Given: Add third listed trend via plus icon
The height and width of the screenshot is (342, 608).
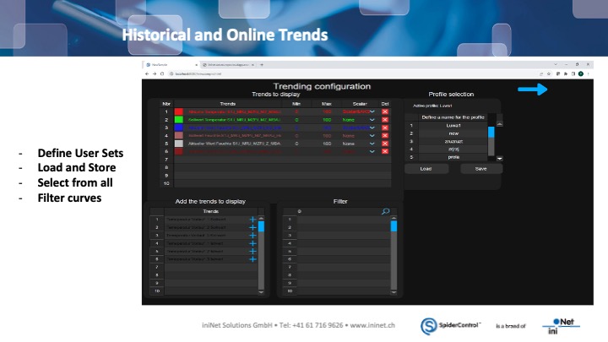Looking at the screenshot, I should pyautogui.click(x=252, y=236).
